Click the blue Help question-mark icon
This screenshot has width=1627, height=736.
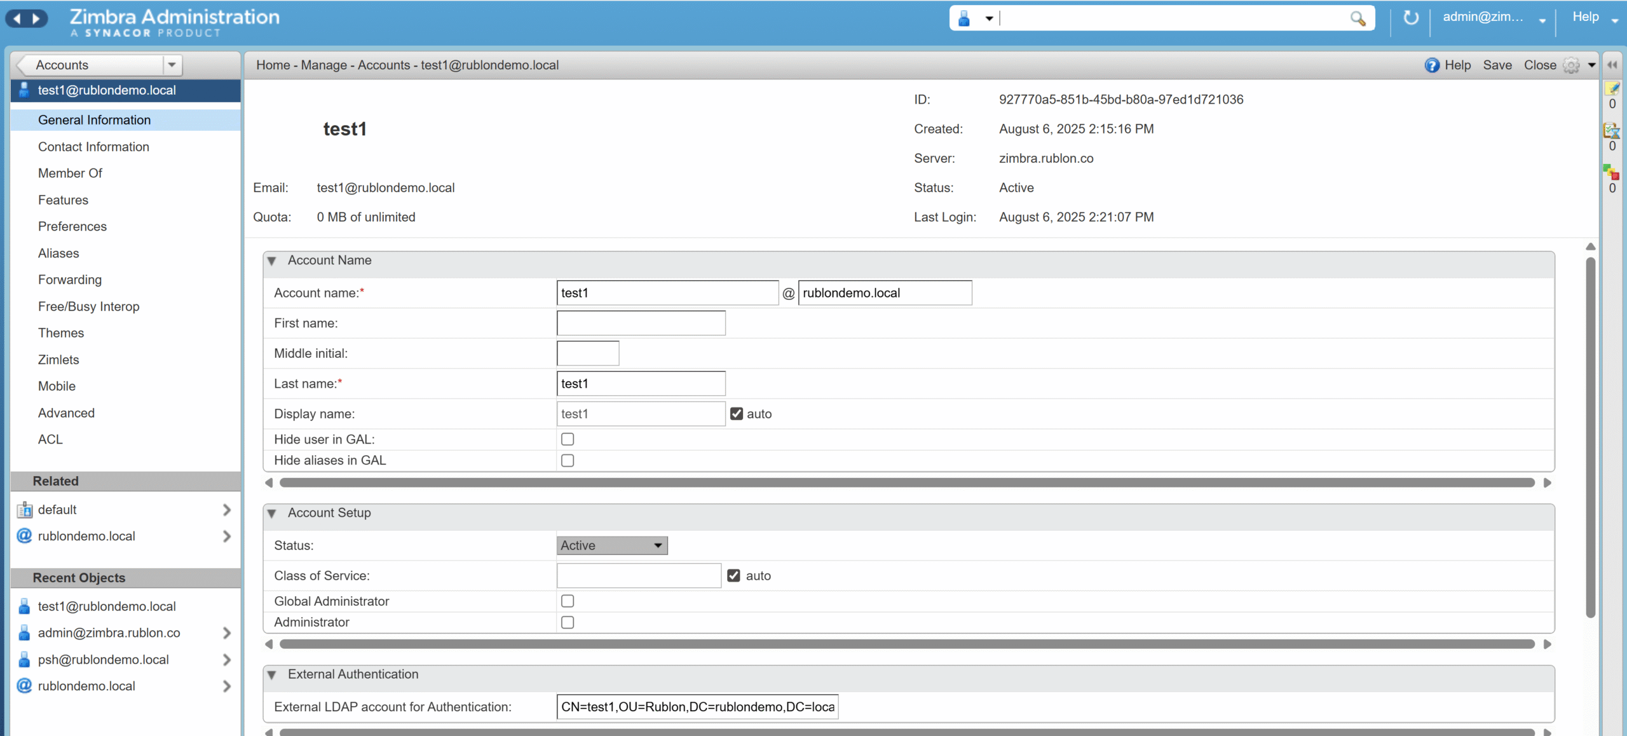1431,65
